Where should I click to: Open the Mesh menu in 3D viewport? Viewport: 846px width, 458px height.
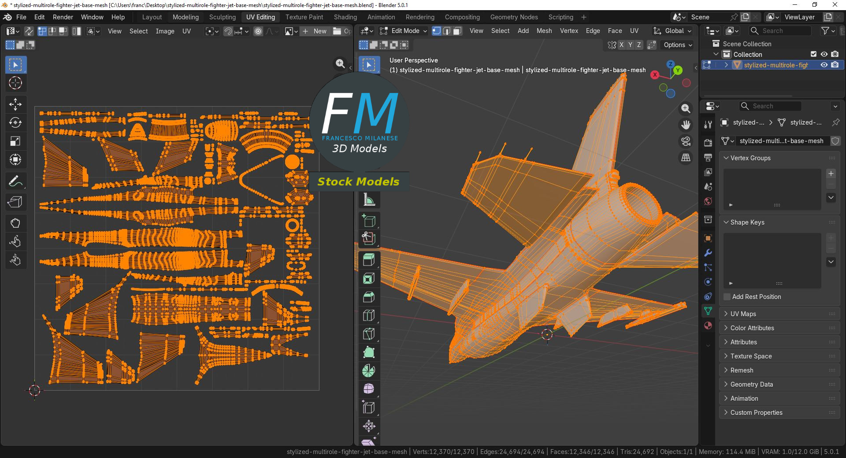pyautogui.click(x=544, y=31)
